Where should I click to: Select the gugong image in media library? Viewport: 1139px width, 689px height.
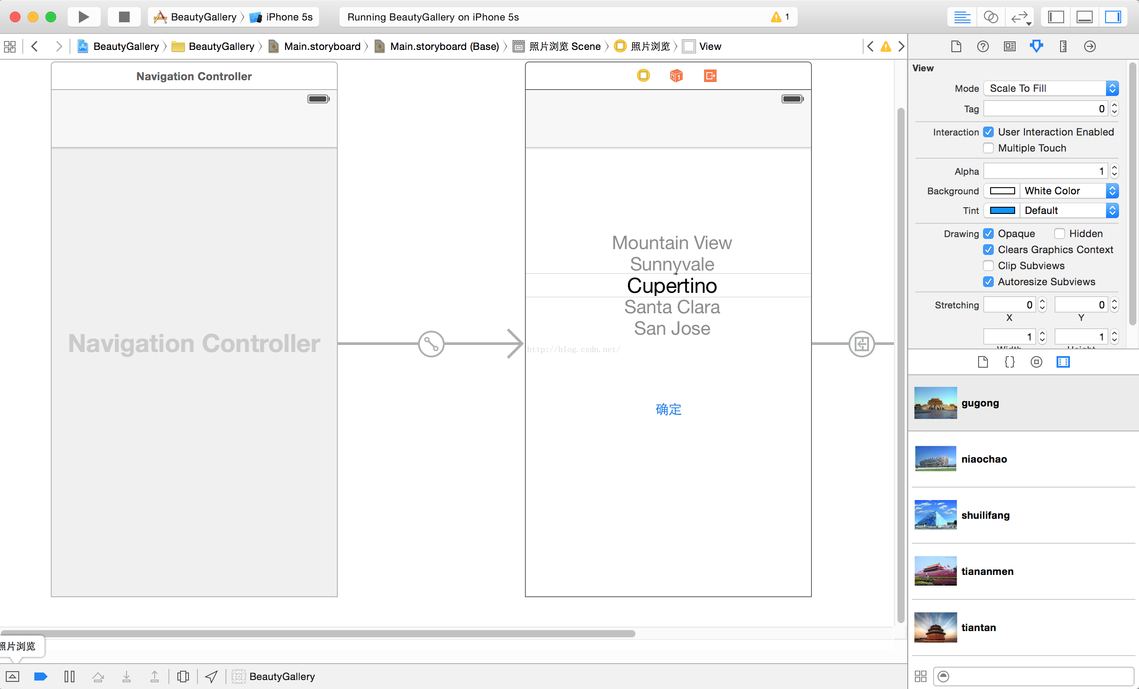(x=1024, y=403)
